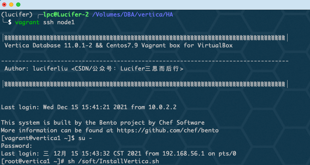The image size is (310, 165).
Task: Click 'Centos7.9' in the banner
Action: (122, 45)
